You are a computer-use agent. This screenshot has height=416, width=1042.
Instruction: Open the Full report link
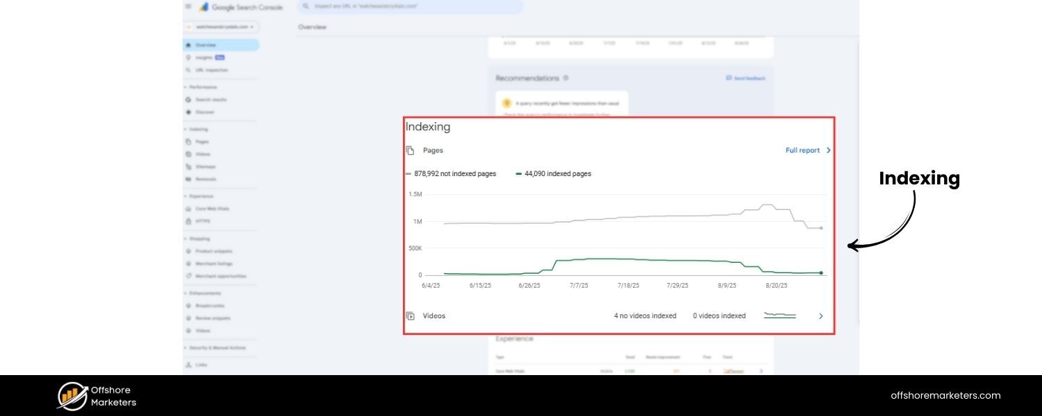click(802, 150)
